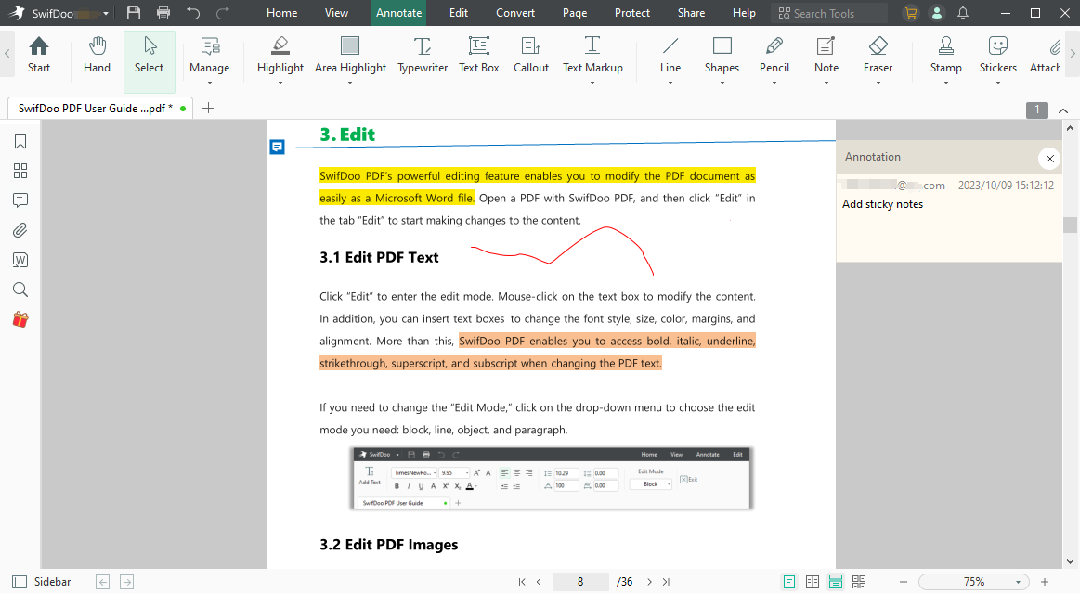Select the Highlight tool

280,55
